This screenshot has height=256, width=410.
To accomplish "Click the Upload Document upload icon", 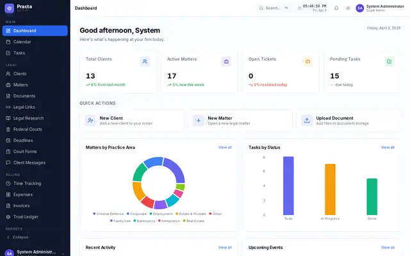I will (x=307, y=120).
